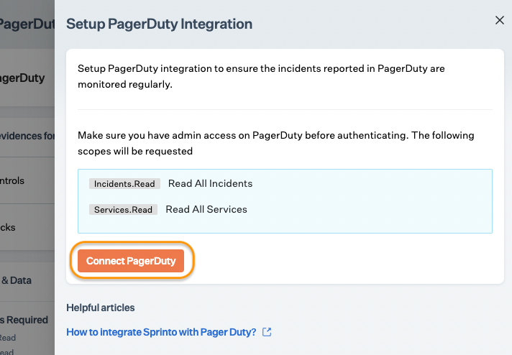Click the Helpful articles heading
The height and width of the screenshot is (355, 512).
[x=100, y=308]
